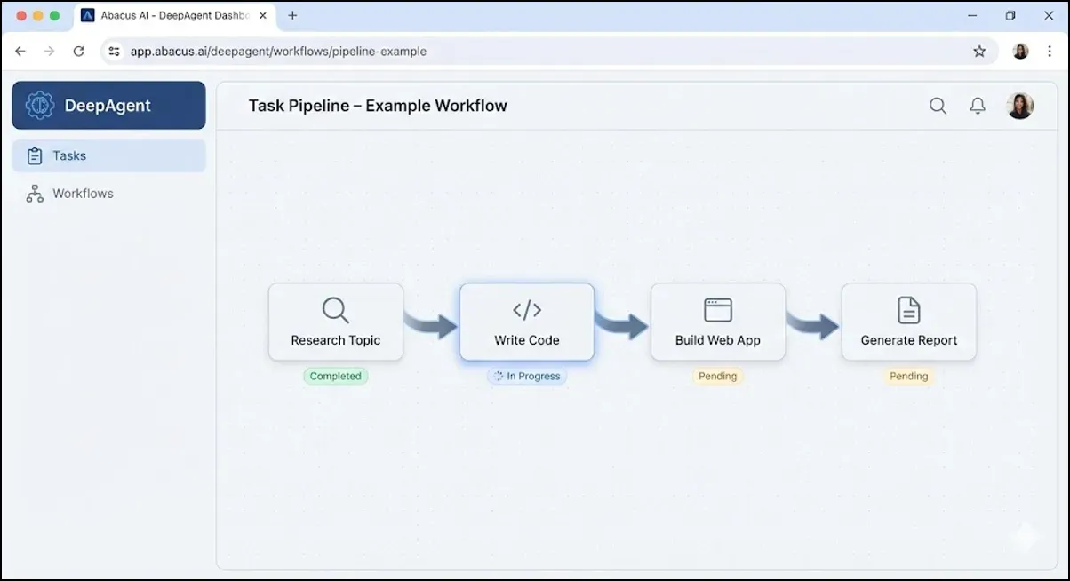Bookmark the page with the star icon
Screen dimensions: 1070x581
click(x=979, y=52)
